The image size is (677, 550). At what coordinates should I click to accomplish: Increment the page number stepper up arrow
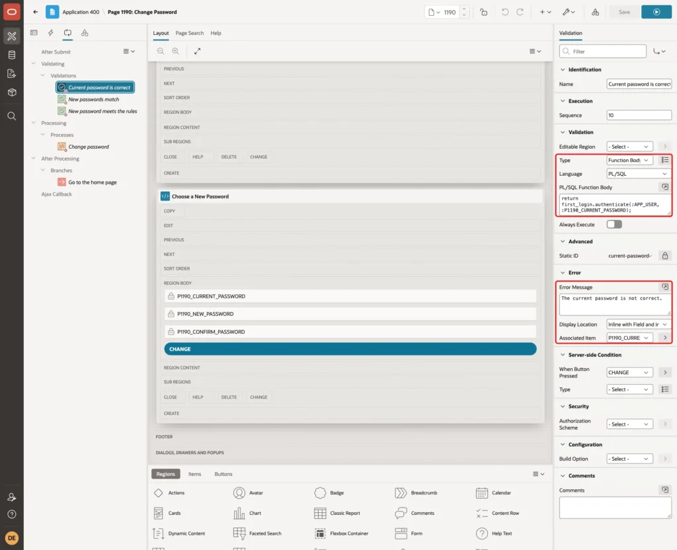point(464,9)
